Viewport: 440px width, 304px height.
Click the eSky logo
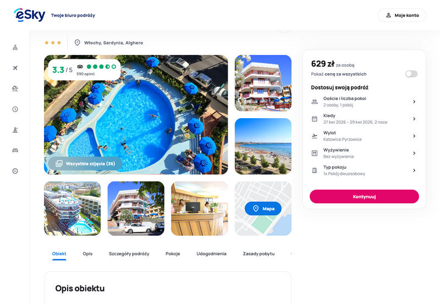point(30,15)
